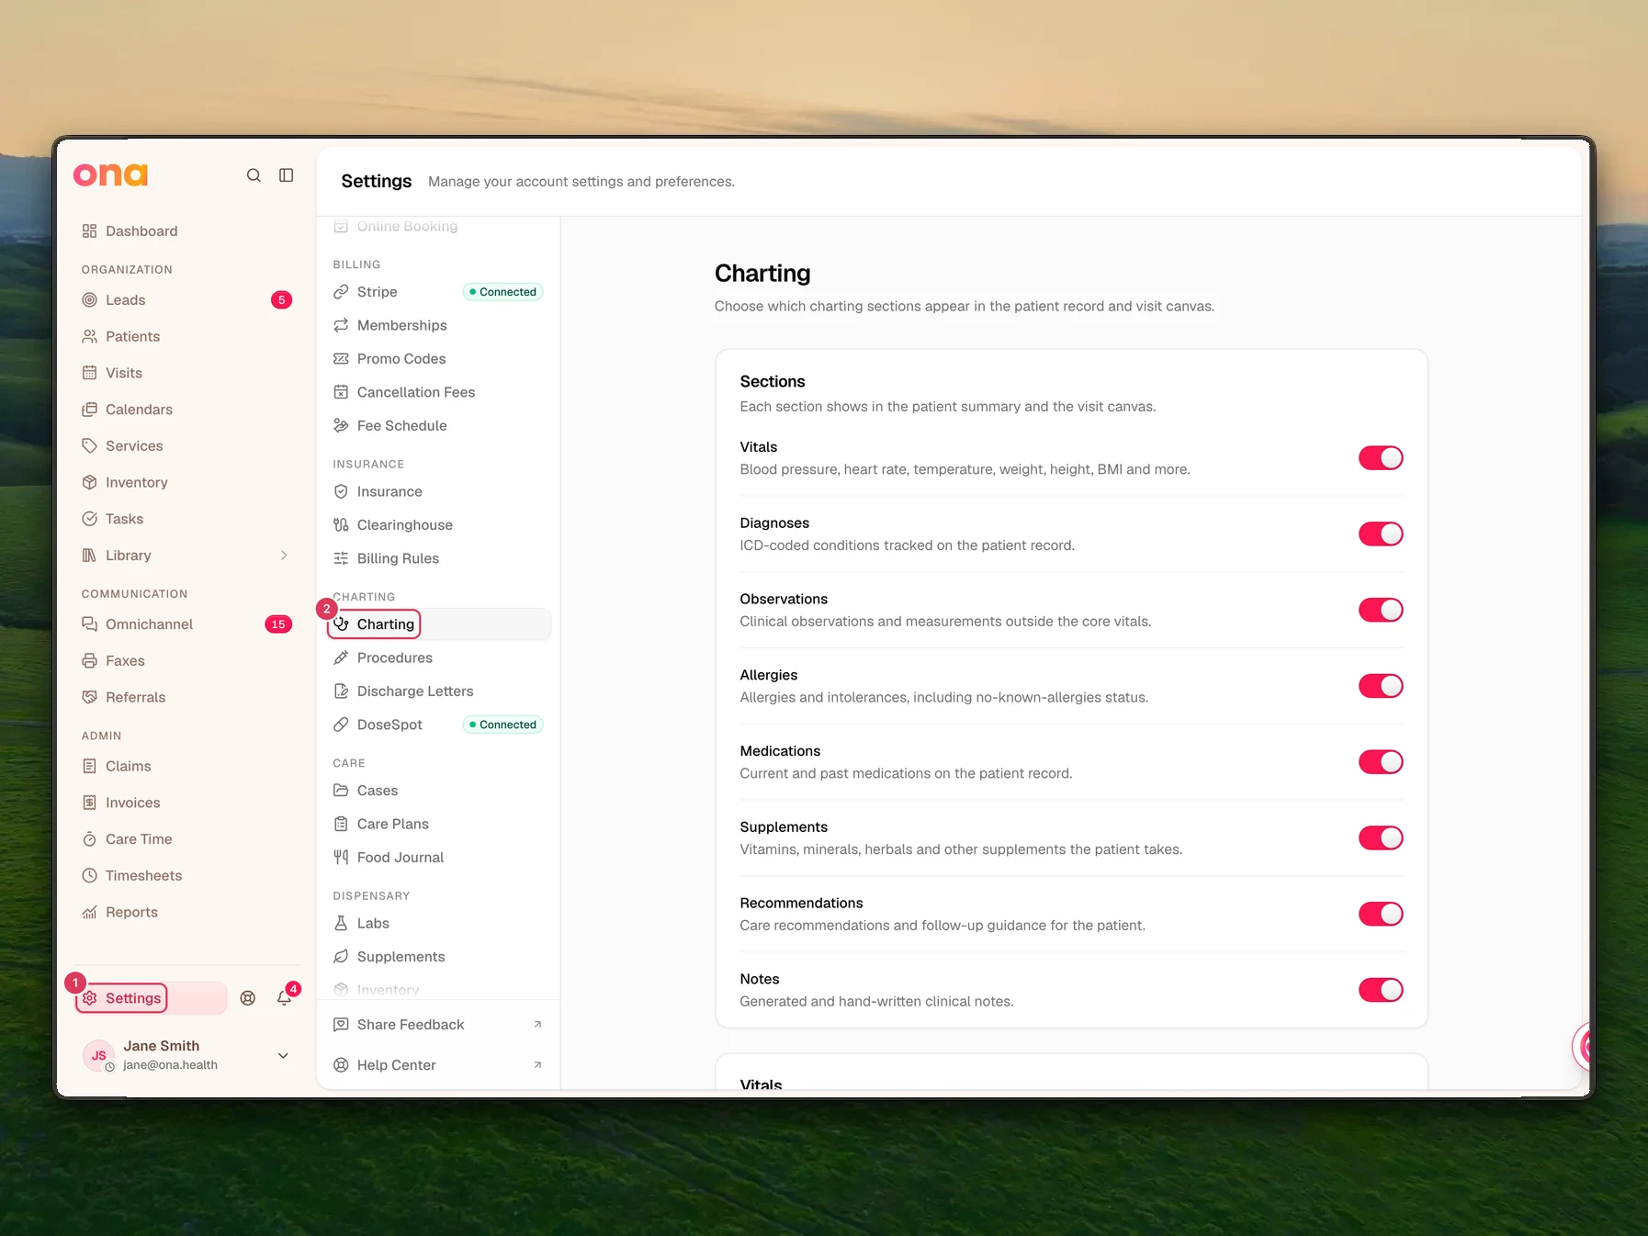Click the ona logo
1648x1236 pixels.
[x=110, y=174]
